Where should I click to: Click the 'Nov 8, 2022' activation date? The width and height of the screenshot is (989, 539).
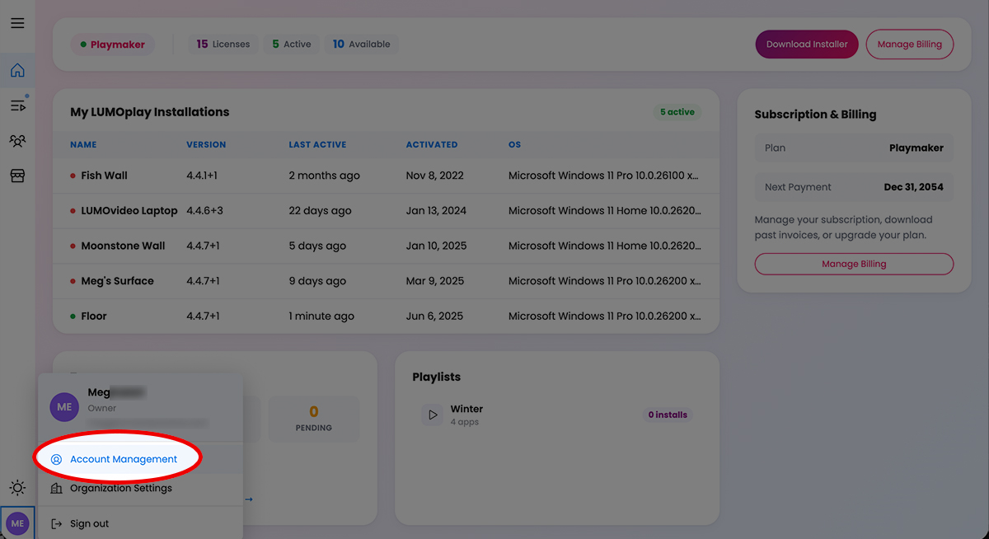click(434, 176)
